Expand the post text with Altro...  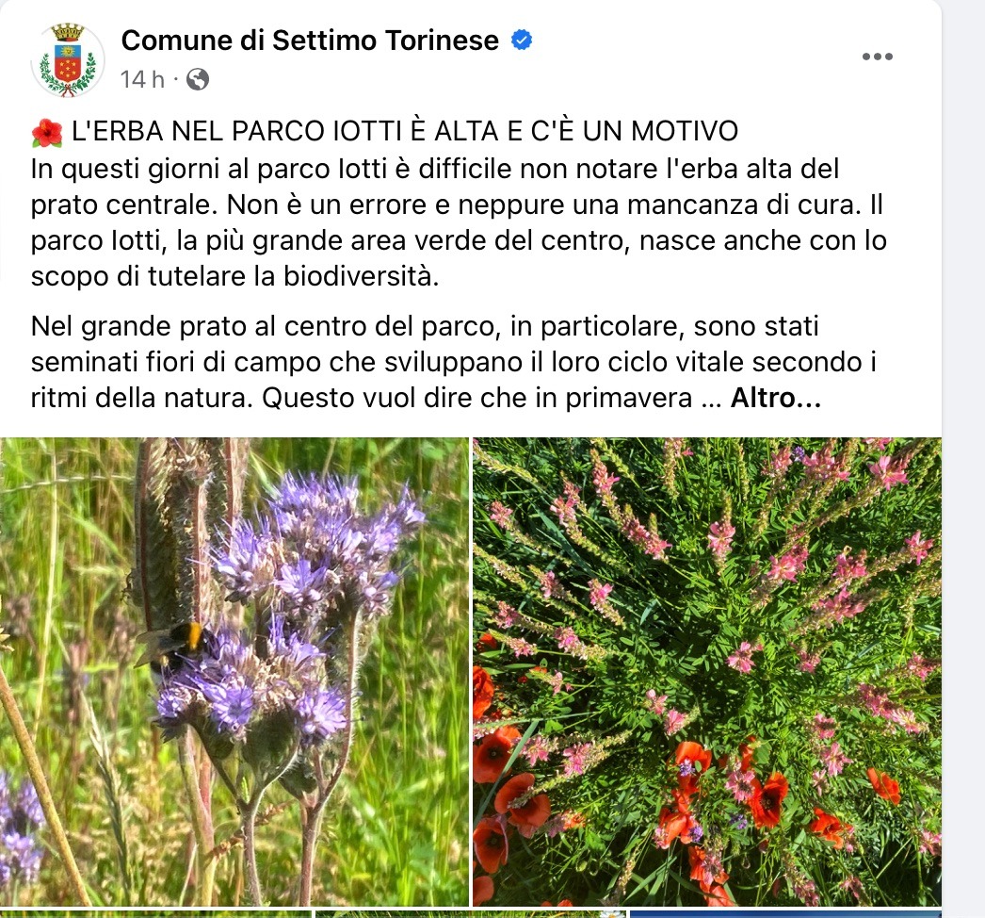[x=775, y=398]
